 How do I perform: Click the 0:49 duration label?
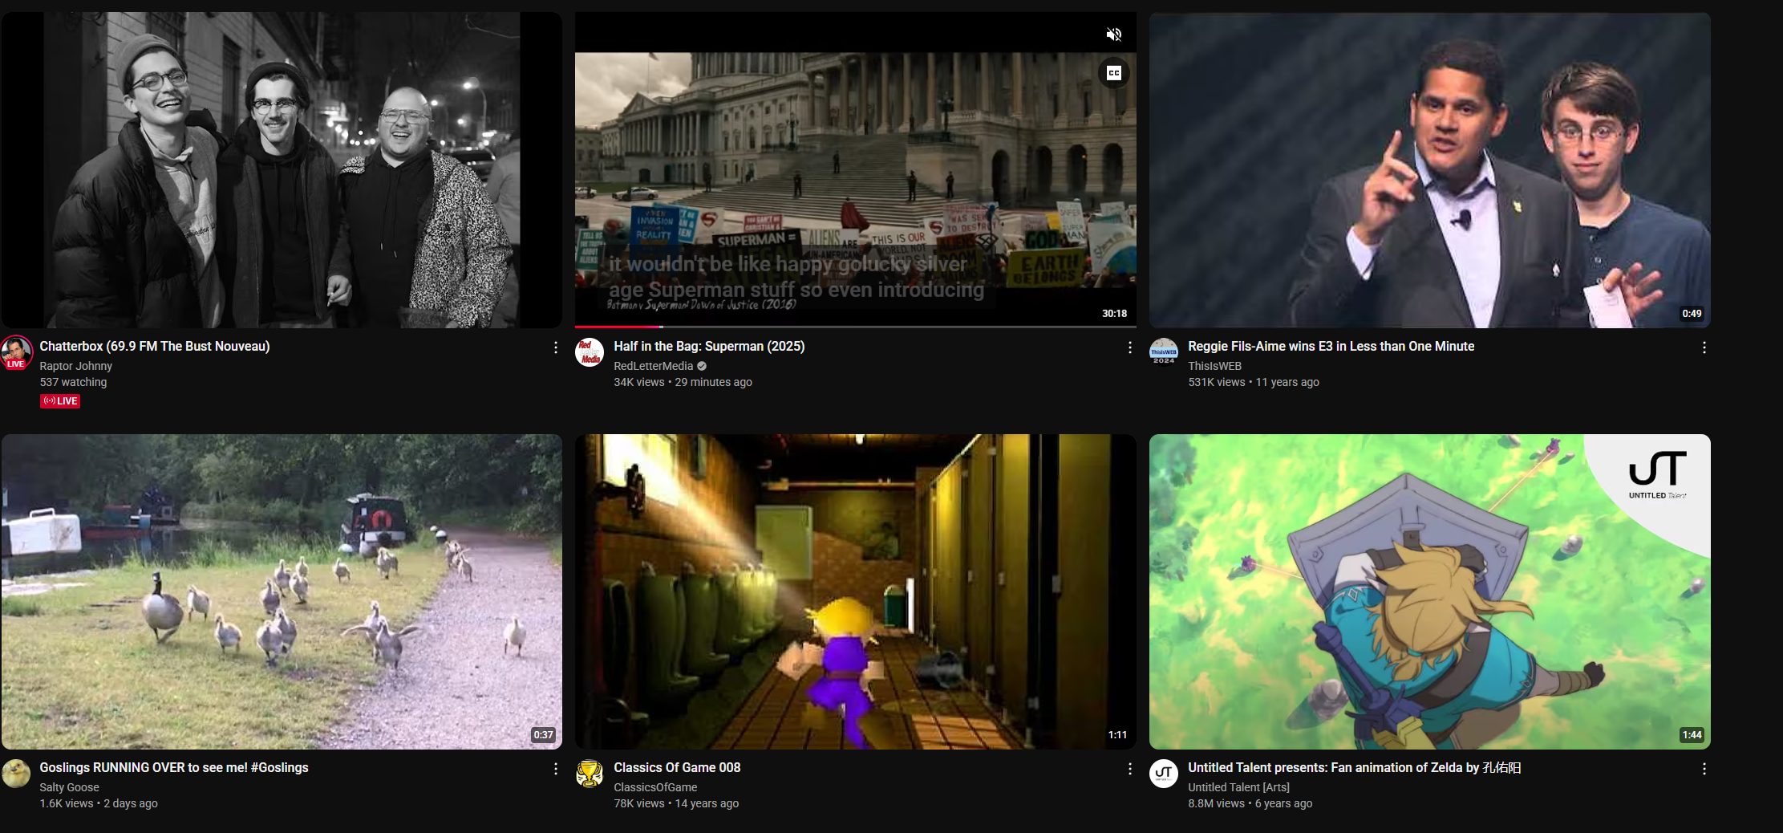1692,314
